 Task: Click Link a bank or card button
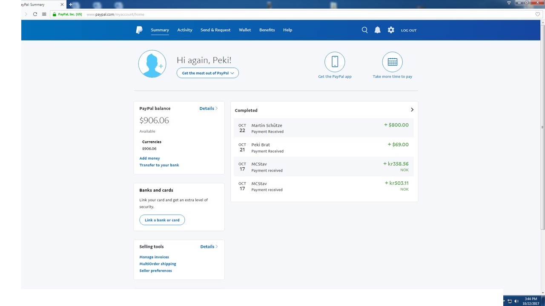point(162,220)
